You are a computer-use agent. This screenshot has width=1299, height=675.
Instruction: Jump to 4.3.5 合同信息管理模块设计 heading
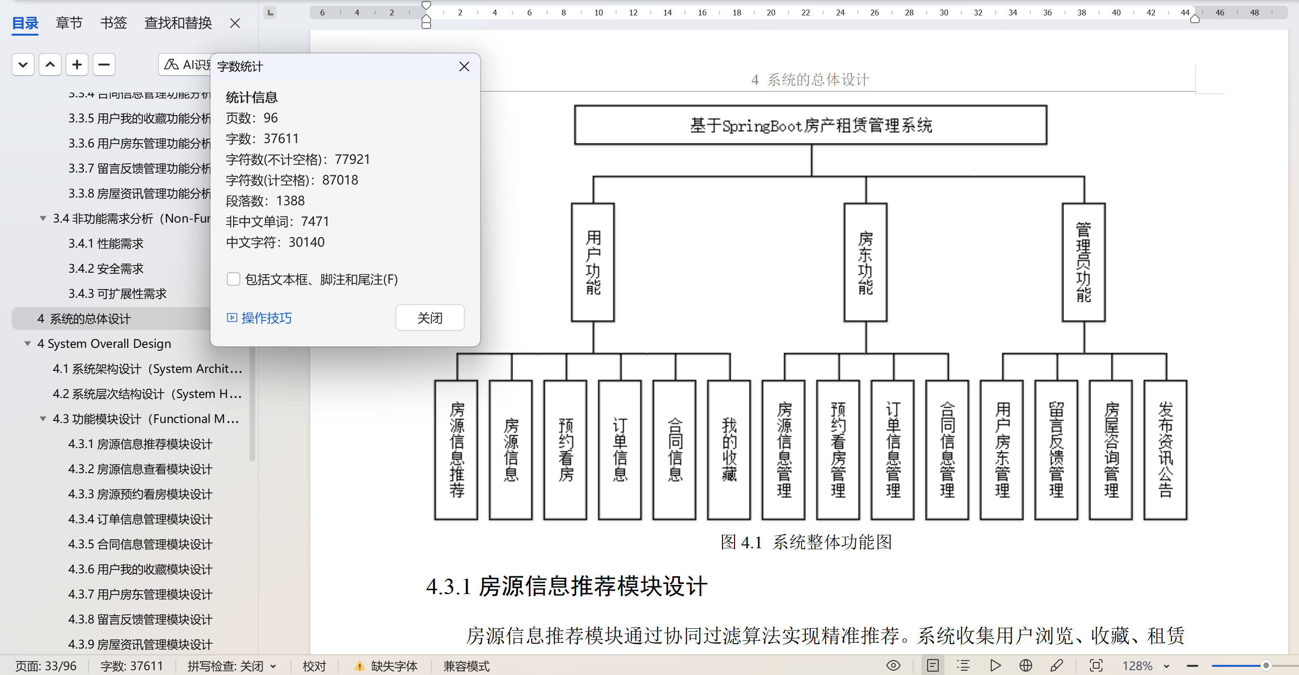coord(140,544)
